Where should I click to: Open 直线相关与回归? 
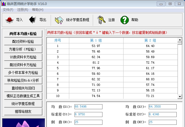pos(23,88)
